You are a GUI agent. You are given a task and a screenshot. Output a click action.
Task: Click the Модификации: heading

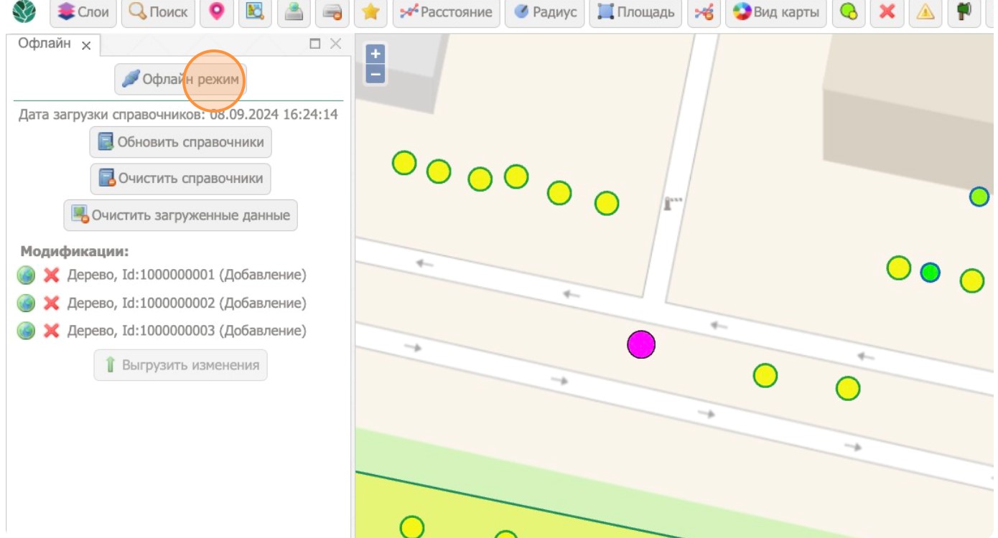pyautogui.click(x=75, y=252)
